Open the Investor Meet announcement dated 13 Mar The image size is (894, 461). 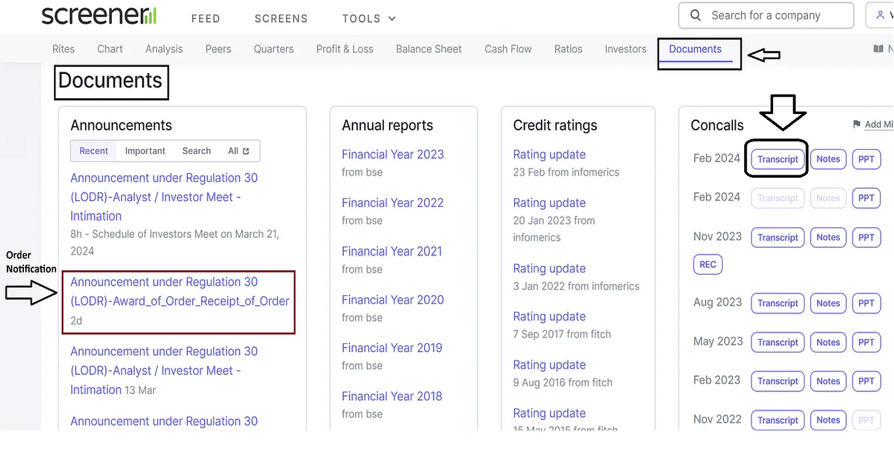coord(163,370)
